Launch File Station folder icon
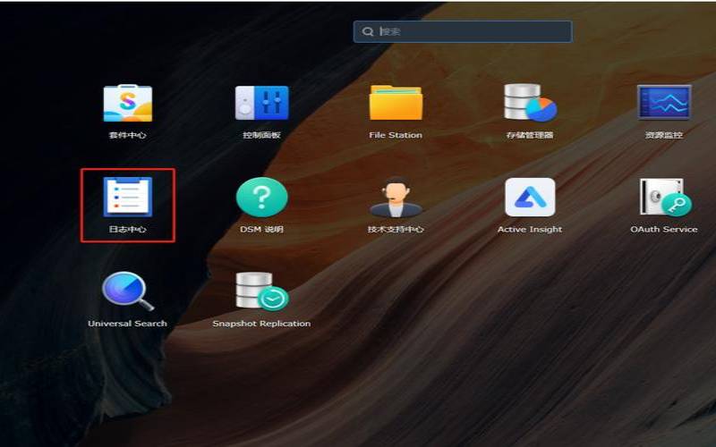The image size is (716, 447). point(396,103)
